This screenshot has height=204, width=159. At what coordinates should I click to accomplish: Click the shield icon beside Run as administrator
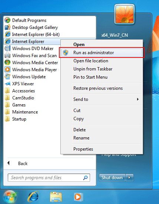coord(66,53)
